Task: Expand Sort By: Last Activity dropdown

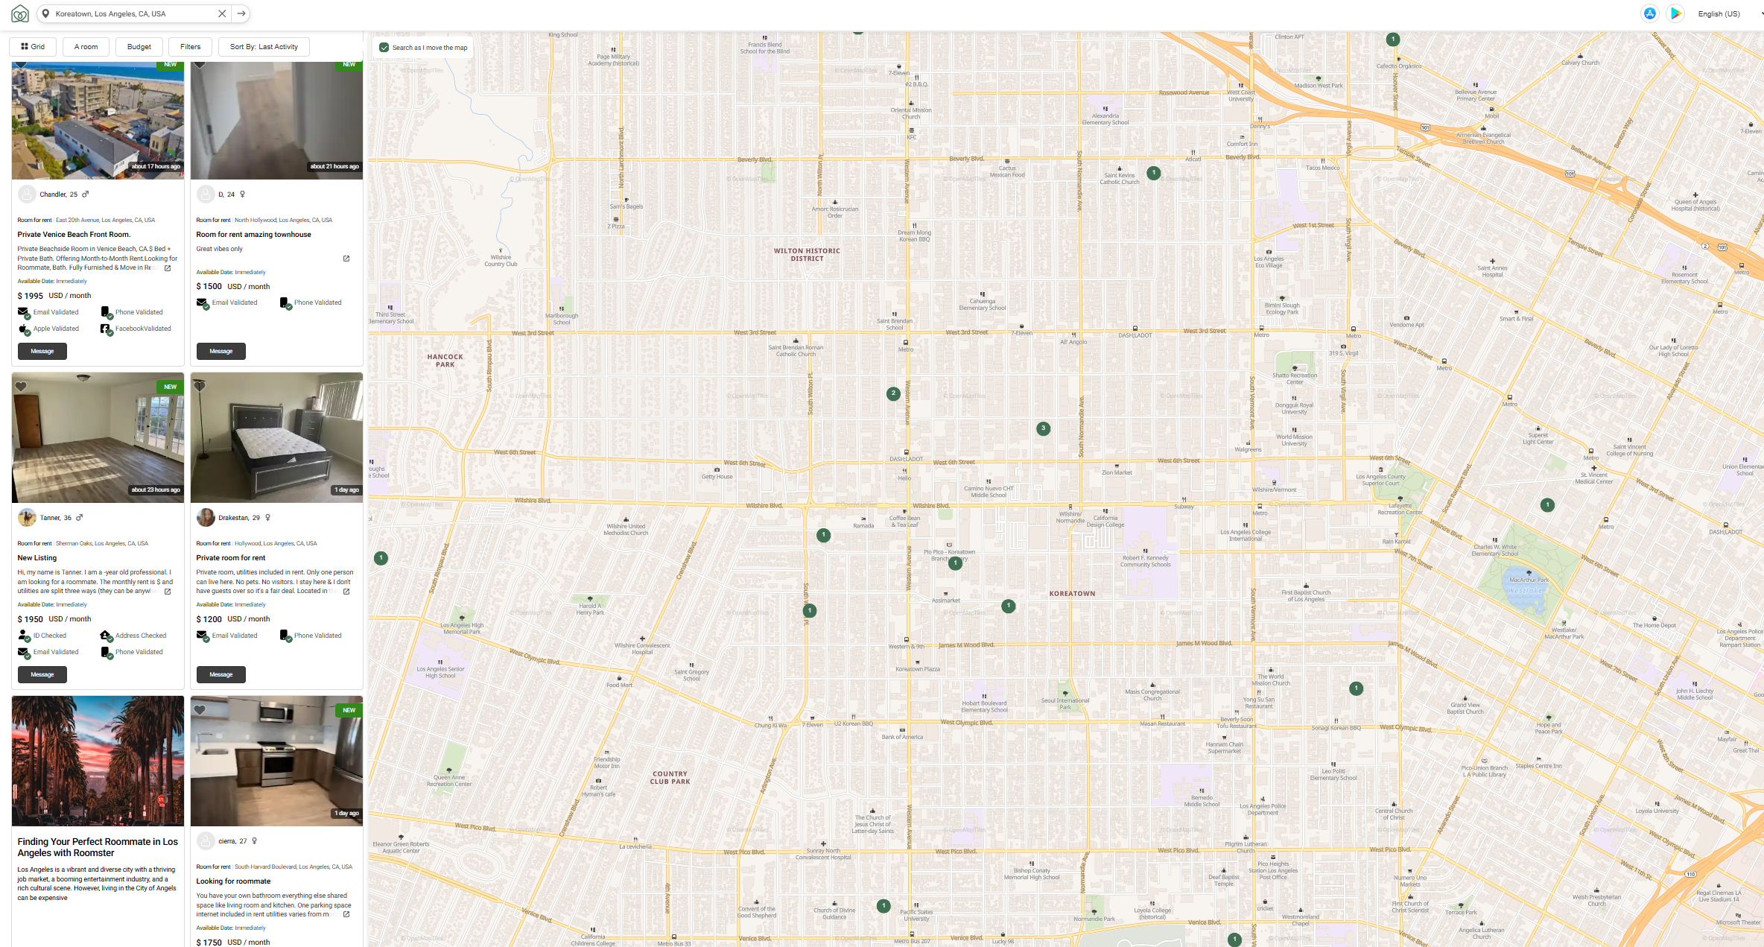Action: 264,47
